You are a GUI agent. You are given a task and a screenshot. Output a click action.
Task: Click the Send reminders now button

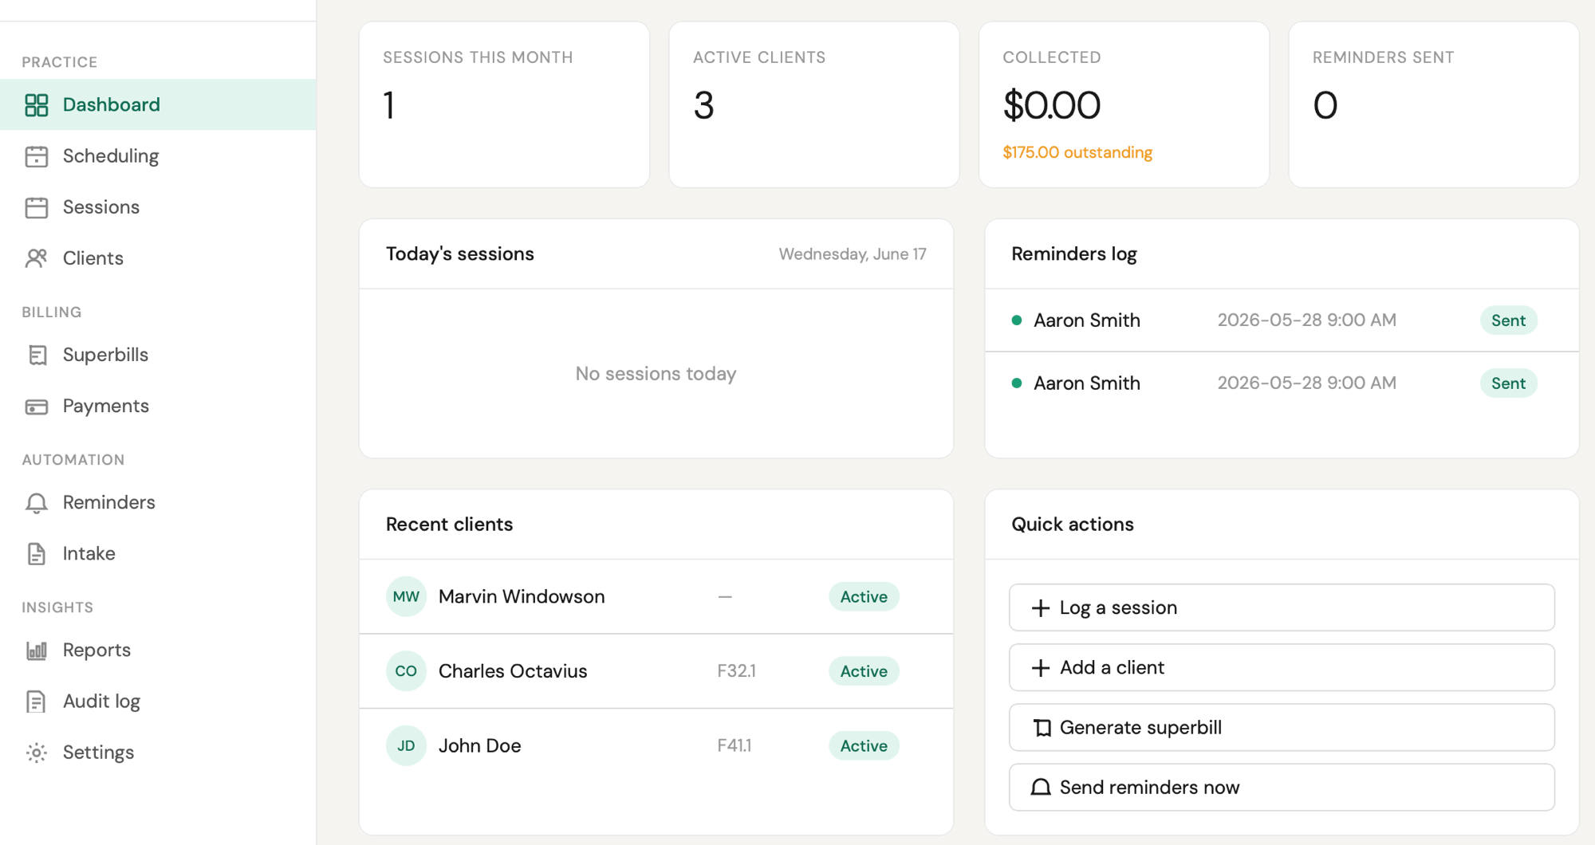pos(1282,787)
